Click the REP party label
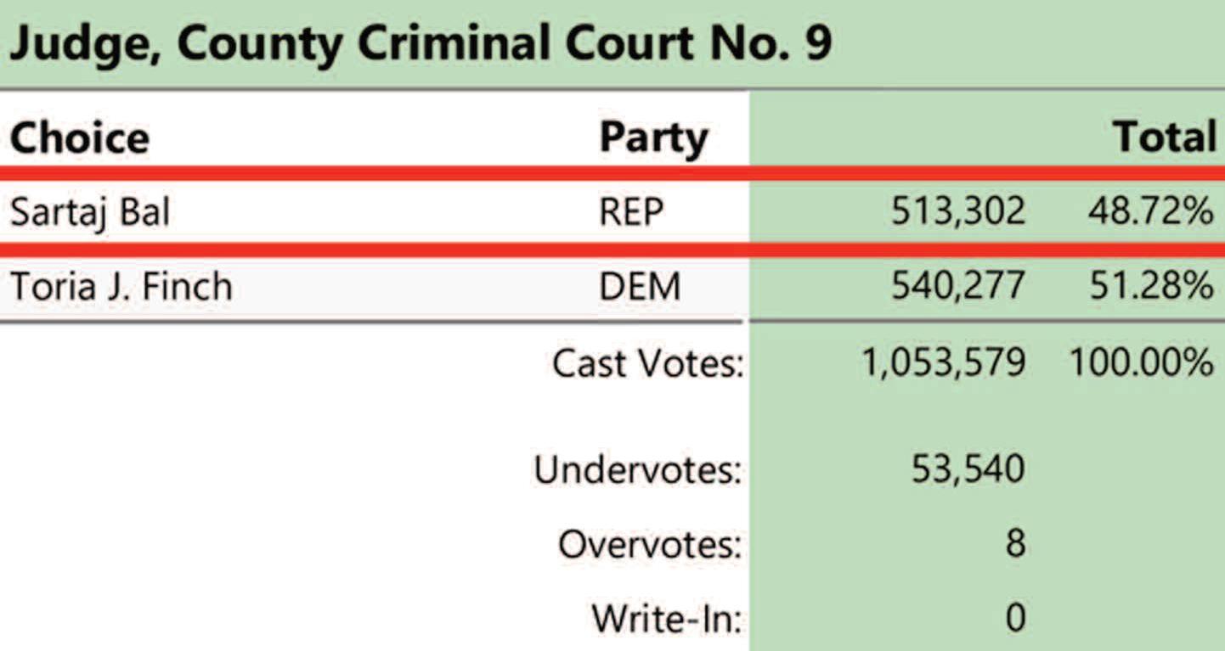1225x651 pixels. (x=631, y=212)
